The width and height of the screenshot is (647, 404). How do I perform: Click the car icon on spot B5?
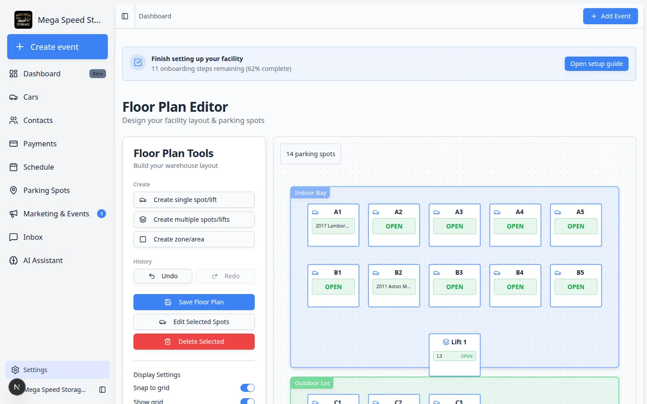coord(558,273)
